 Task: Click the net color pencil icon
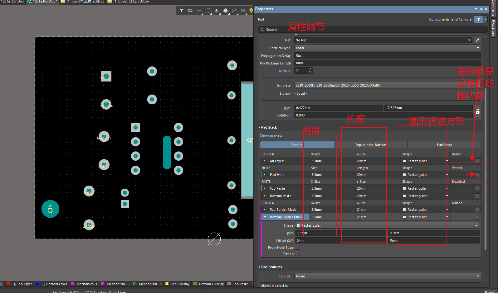click(477, 40)
